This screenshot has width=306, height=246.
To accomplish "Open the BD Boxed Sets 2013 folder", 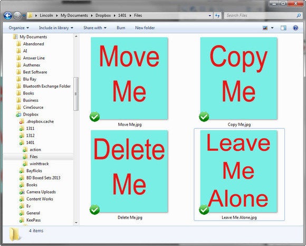I will [x=43, y=178].
